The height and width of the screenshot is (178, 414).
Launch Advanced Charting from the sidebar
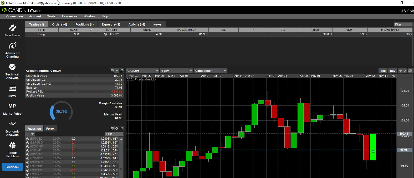12,50
